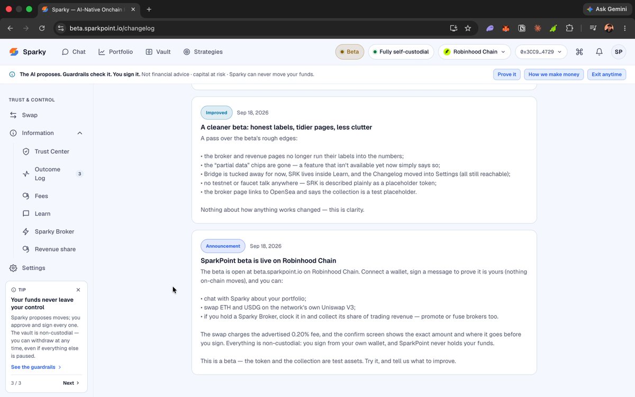Screen dimensions: 635x397
Task: Switch to the Strategies tab
Action: (x=203, y=52)
